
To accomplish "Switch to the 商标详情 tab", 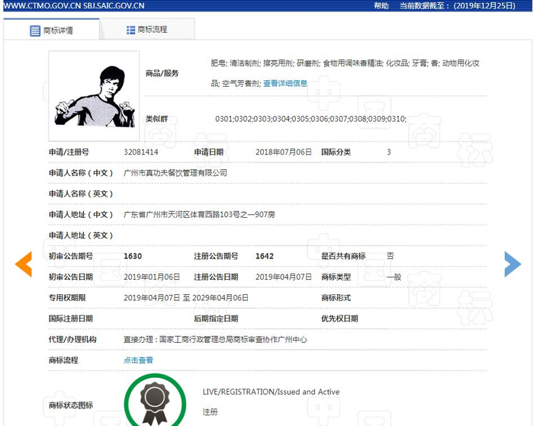I will pyautogui.click(x=51, y=30).
